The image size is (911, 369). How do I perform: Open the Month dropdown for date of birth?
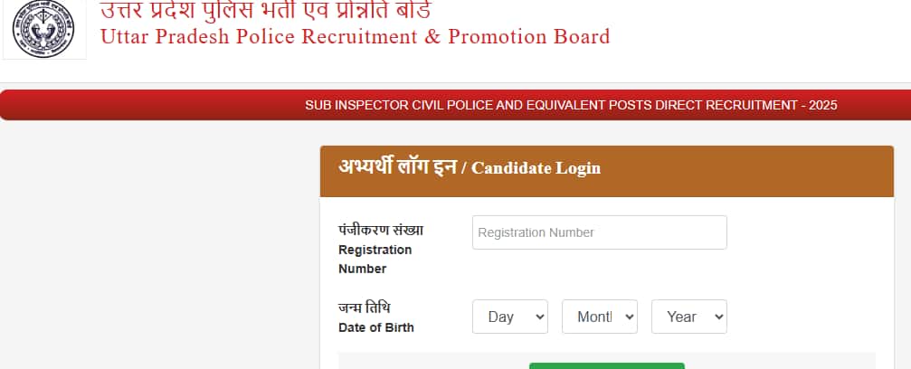pyautogui.click(x=599, y=317)
